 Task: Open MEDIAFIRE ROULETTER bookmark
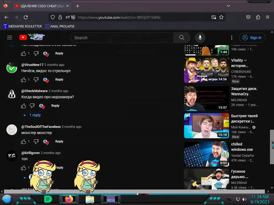[x=22, y=26]
